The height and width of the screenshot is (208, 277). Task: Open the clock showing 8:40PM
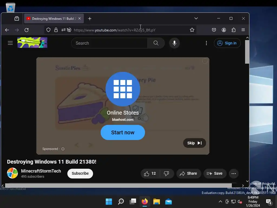pos(253,201)
